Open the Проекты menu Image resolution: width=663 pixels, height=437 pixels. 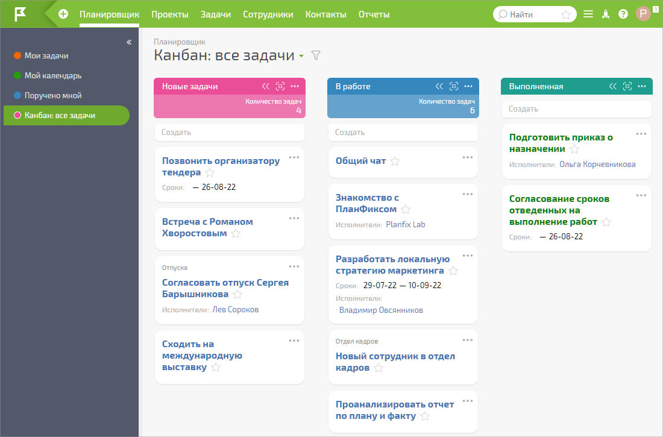click(x=170, y=14)
